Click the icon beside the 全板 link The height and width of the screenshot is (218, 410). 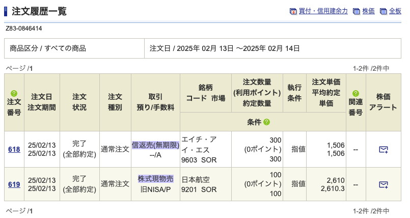[384, 11]
